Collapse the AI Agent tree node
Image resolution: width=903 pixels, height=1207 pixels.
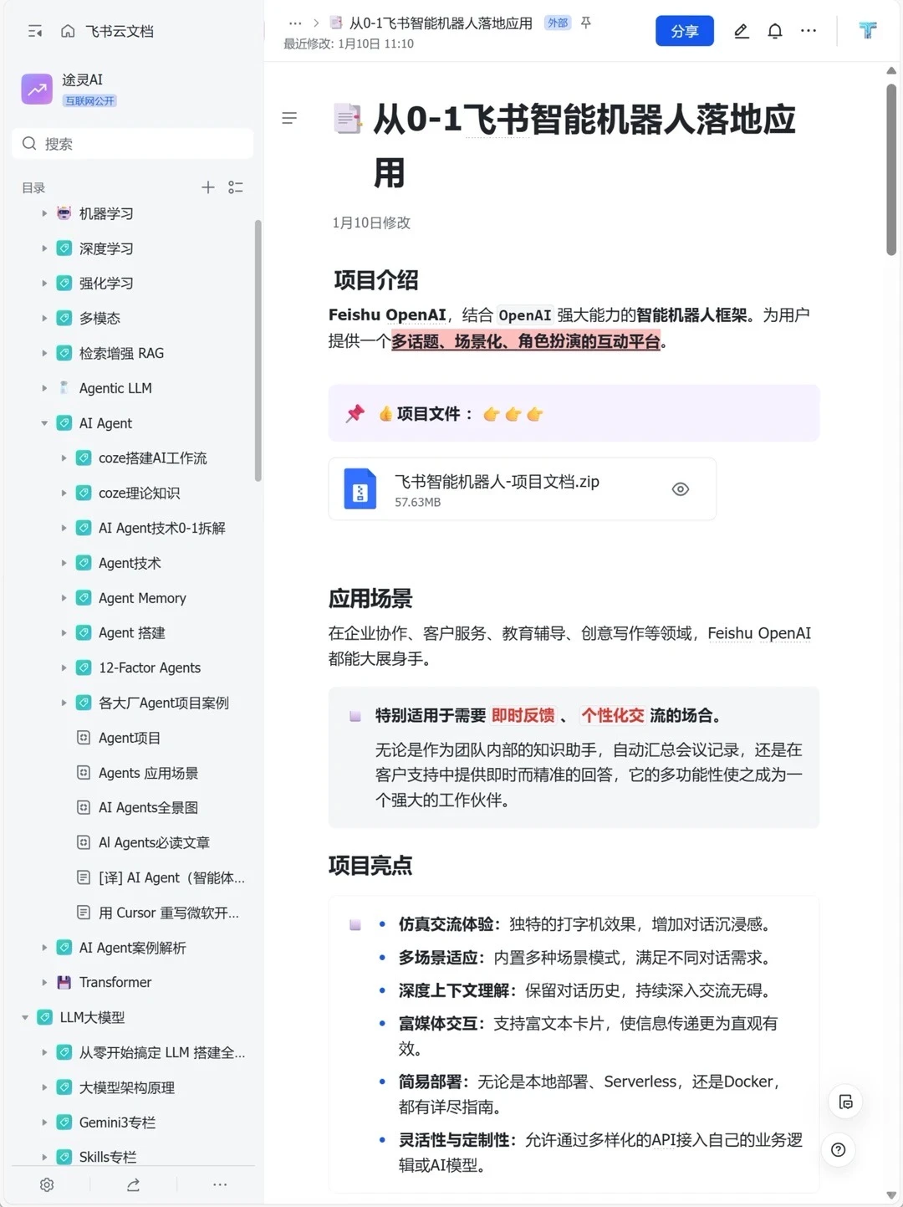[44, 423]
